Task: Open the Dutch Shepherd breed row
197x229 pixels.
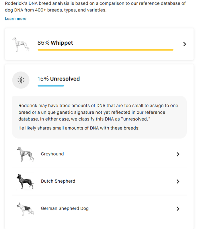Action: [99, 181]
